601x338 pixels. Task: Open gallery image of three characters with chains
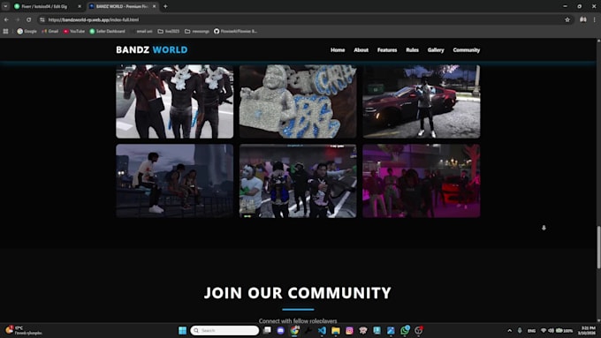click(174, 101)
